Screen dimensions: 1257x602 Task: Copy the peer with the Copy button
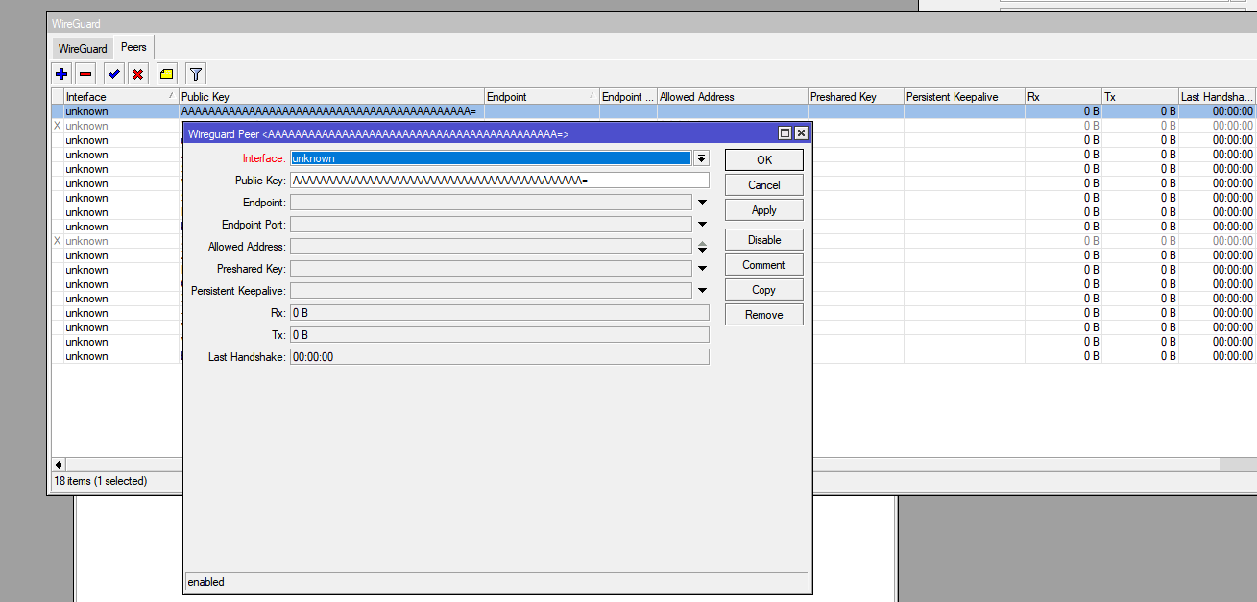(764, 290)
